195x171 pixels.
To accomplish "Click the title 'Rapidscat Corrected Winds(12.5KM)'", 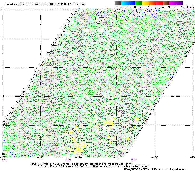I will (30, 4).
